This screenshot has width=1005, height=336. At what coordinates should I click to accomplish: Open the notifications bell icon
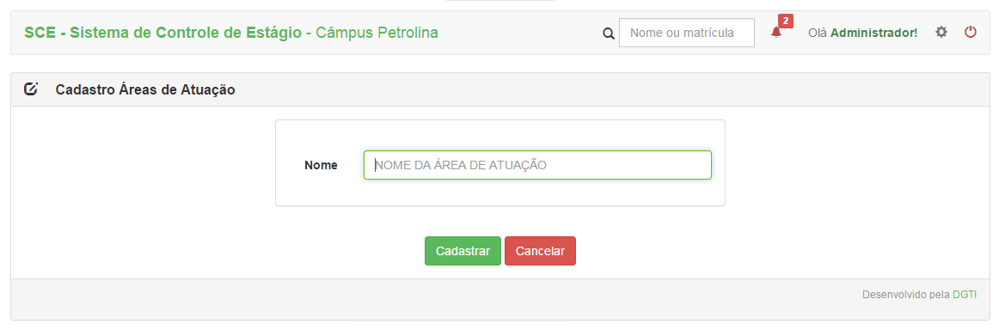pyautogui.click(x=776, y=33)
